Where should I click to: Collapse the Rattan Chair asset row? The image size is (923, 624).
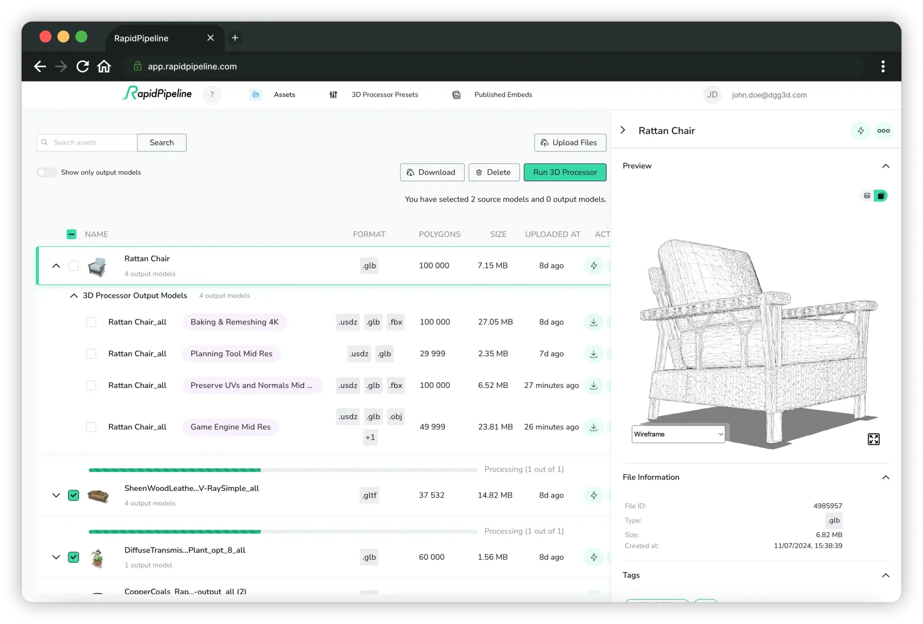point(56,265)
